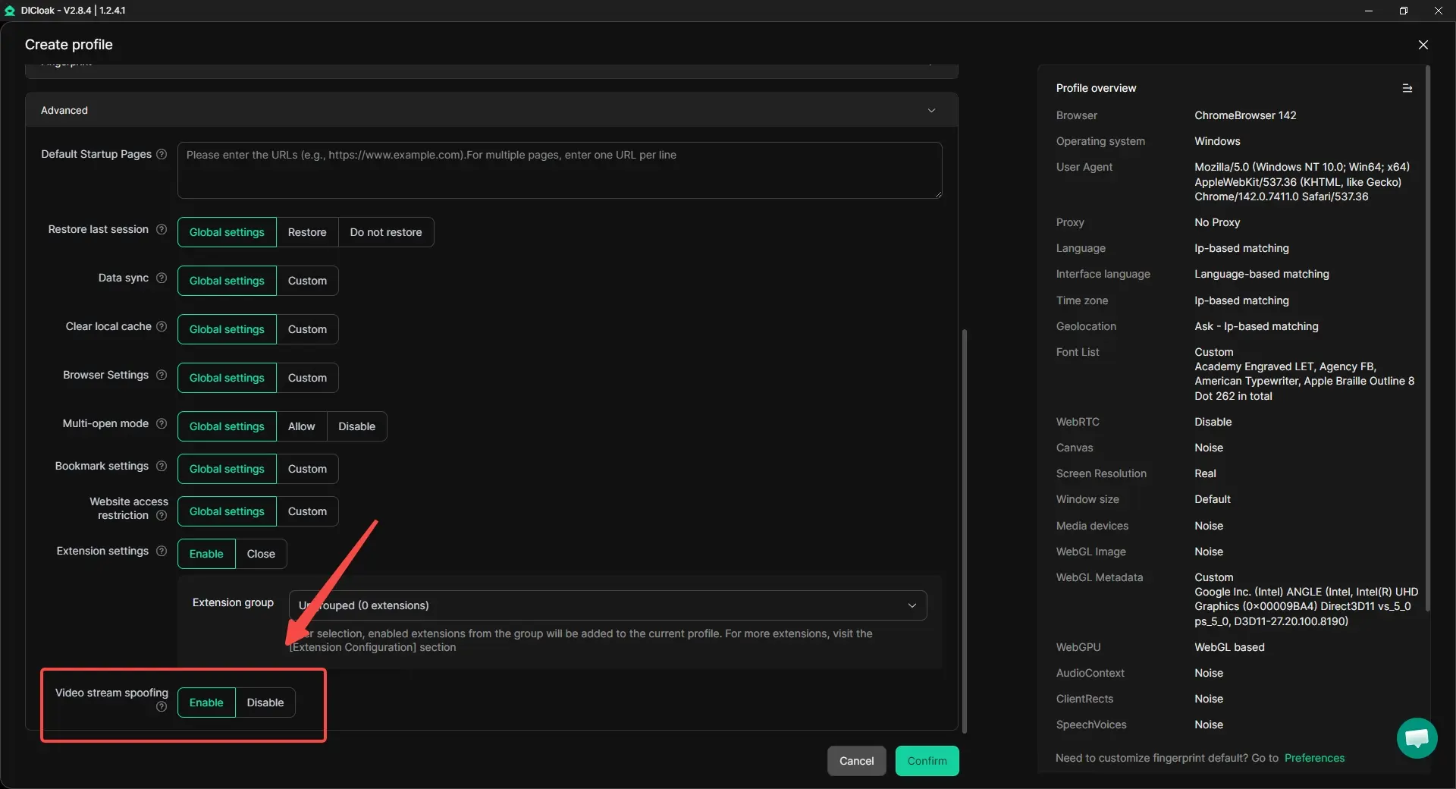This screenshot has width=1456, height=789.
Task: Click help icon next to Restore last session
Action: click(162, 230)
